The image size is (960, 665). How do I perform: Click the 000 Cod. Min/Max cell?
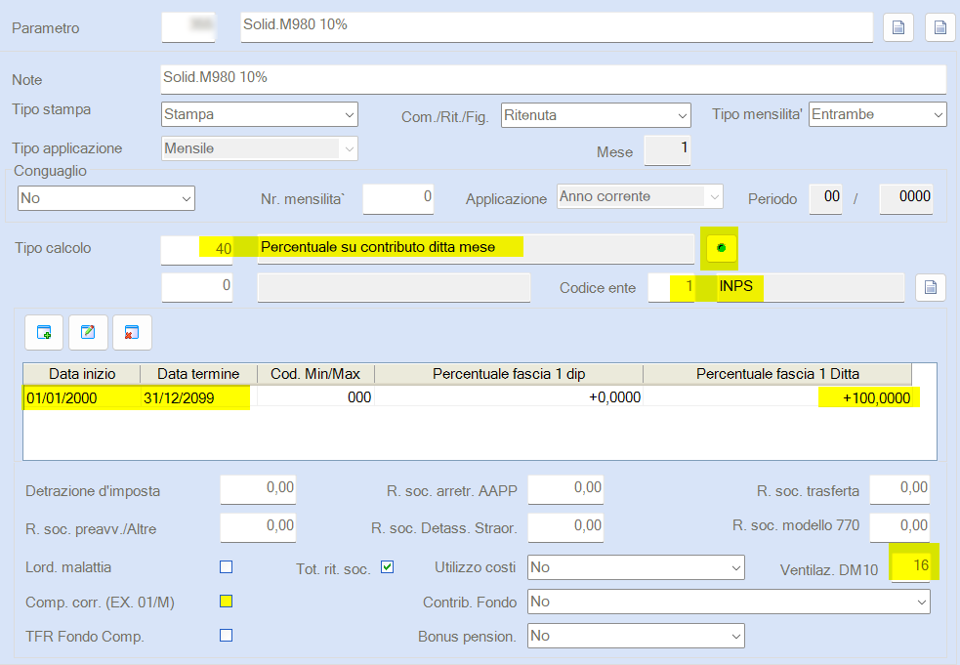click(315, 398)
